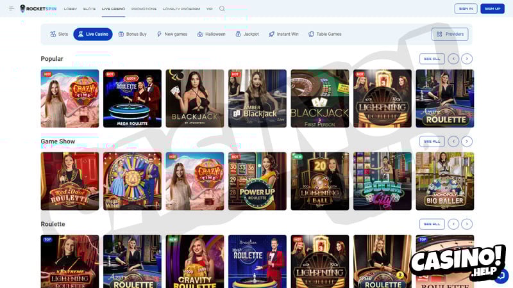513x288 pixels.
Task: Open Mega Roulette game in Popular
Action: [132, 99]
